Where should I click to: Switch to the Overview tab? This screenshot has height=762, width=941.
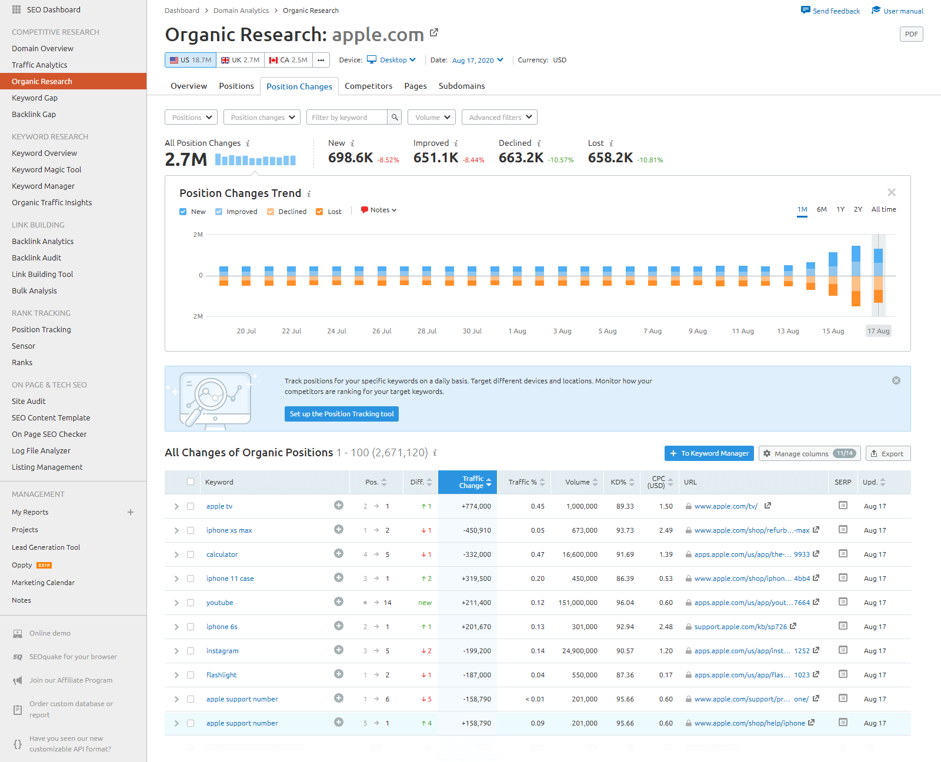pyautogui.click(x=189, y=86)
